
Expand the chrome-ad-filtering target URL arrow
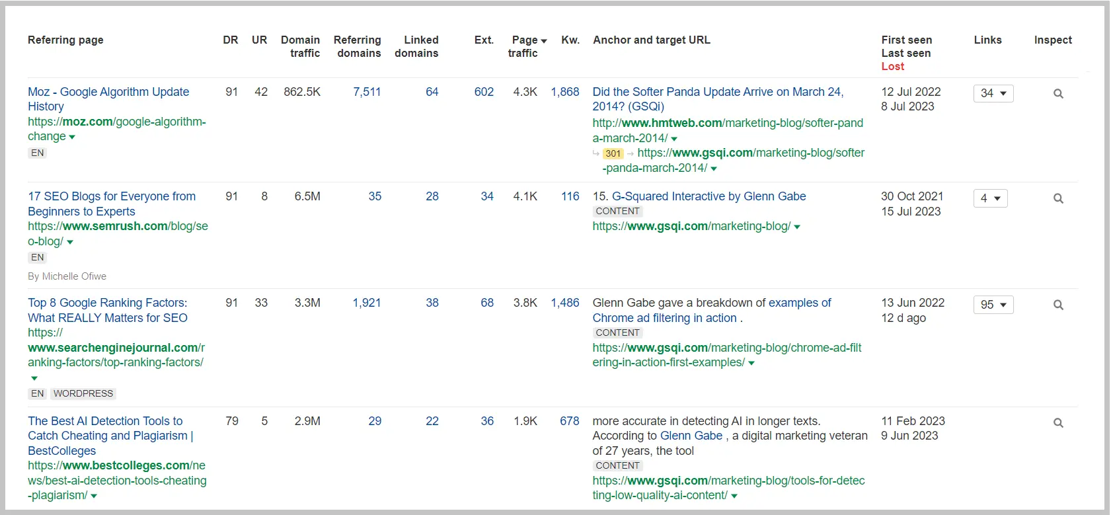(751, 364)
